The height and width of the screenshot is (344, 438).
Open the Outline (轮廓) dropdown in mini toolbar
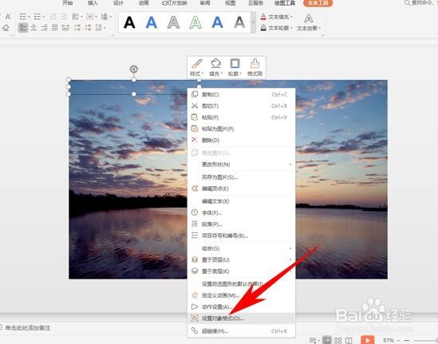tap(235, 67)
